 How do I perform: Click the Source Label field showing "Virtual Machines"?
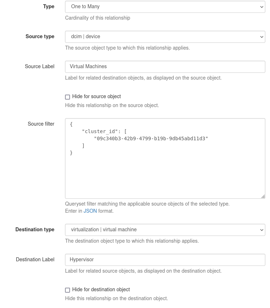tap(164, 66)
